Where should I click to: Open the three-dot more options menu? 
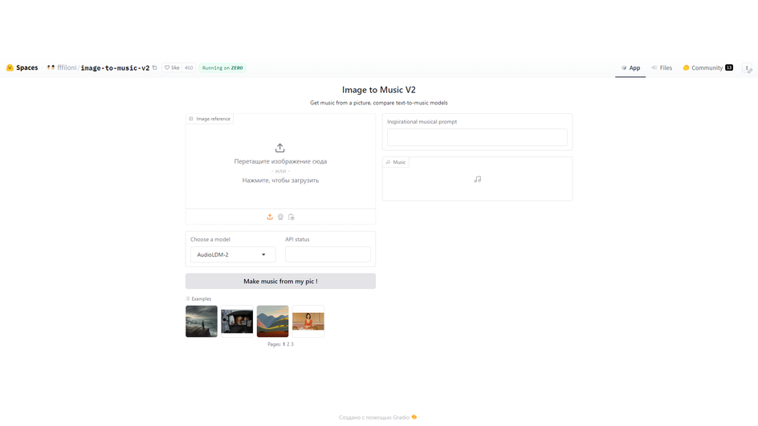[748, 68]
